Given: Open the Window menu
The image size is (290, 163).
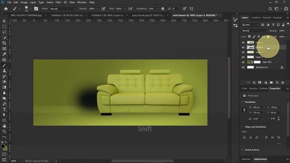Looking at the screenshot, I should (x=82, y=2).
